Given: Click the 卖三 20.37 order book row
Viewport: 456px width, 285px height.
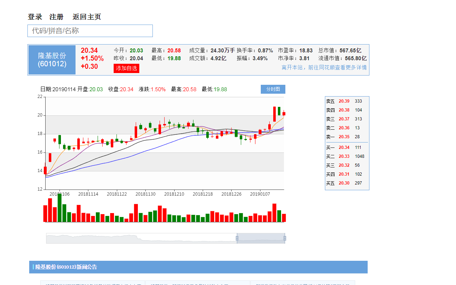Looking at the screenshot, I should tap(347, 119).
